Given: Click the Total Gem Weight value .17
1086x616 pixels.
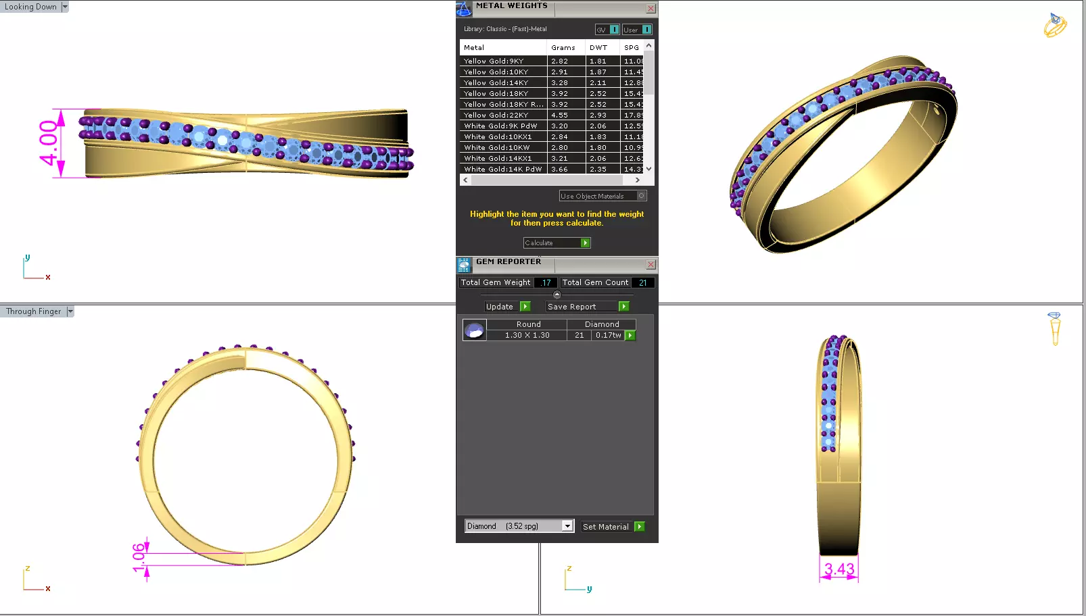Looking at the screenshot, I should [x=546, y=283].
